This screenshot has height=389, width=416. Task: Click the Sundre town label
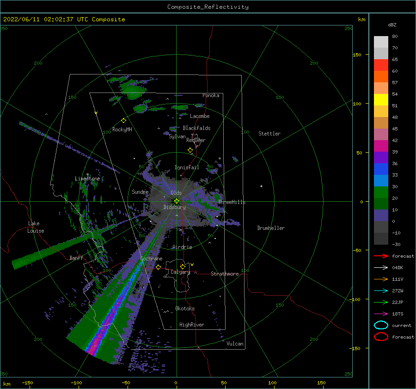click(x=140, y=192)
